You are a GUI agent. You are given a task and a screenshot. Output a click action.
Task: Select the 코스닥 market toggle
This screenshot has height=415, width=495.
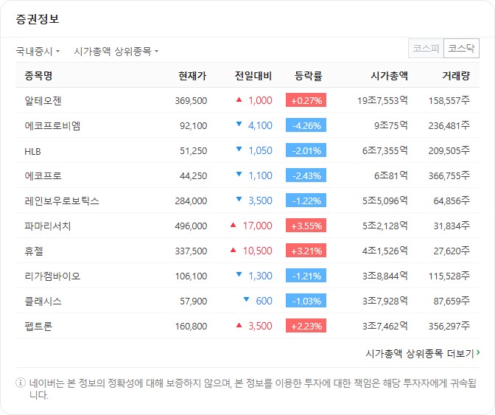[x=462, y=49]
